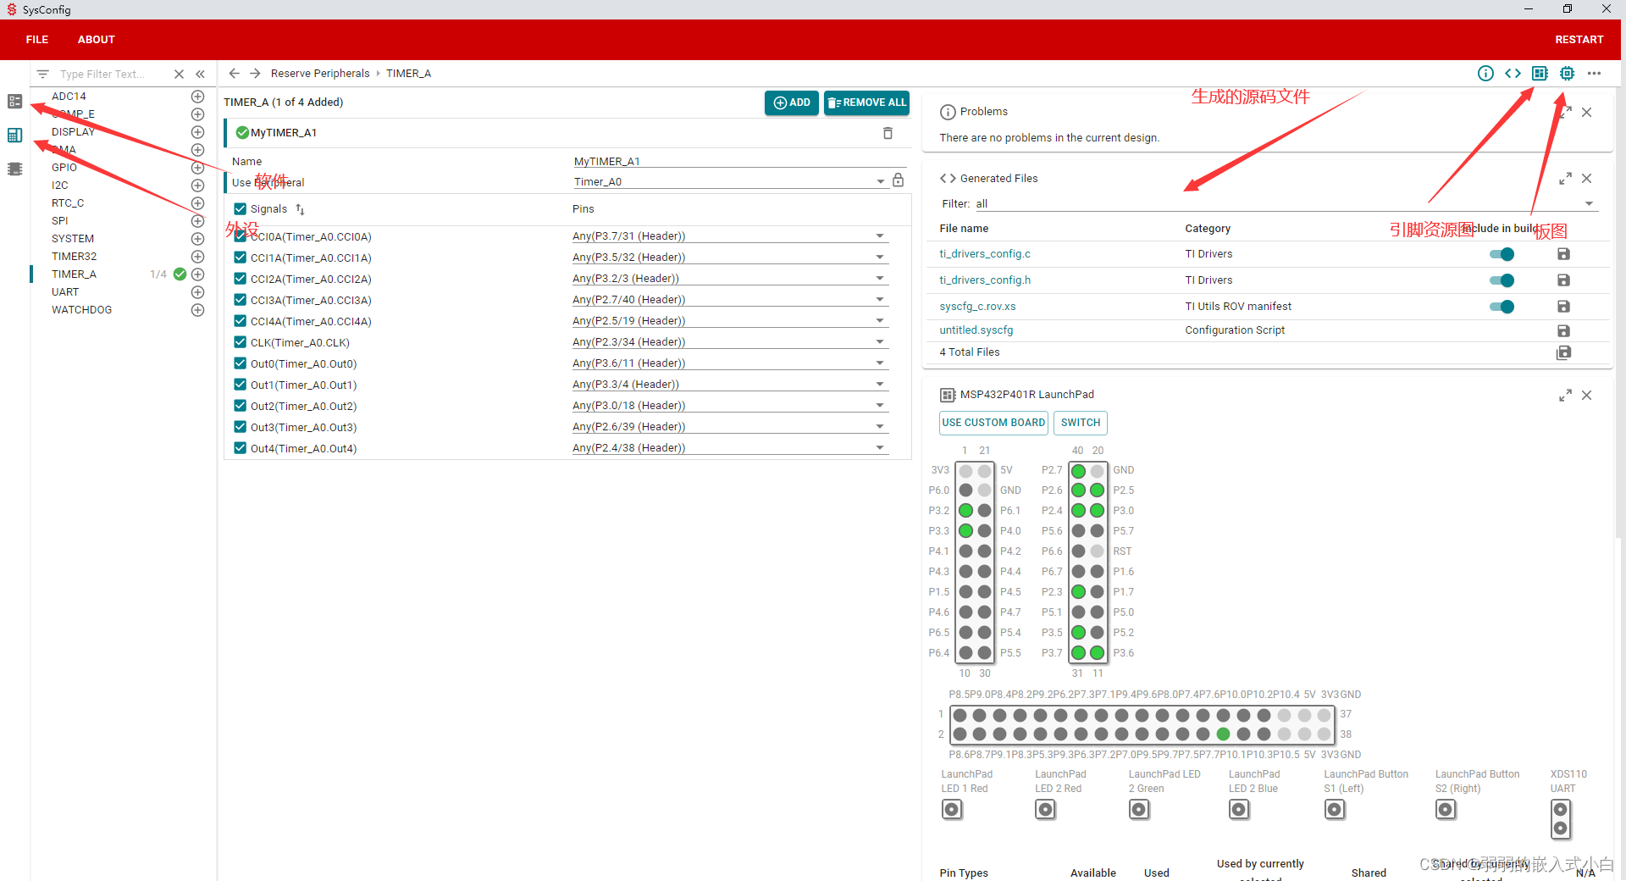1626x881 pixels.
Task: Click the SWITCH button on LaunchPad panel
Action: (x=1080, y=423)
